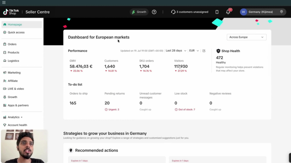Expand the Across Europe market dropdown
Screen dimensions: 291x163
pyautogui.click(x=246, y=37)
